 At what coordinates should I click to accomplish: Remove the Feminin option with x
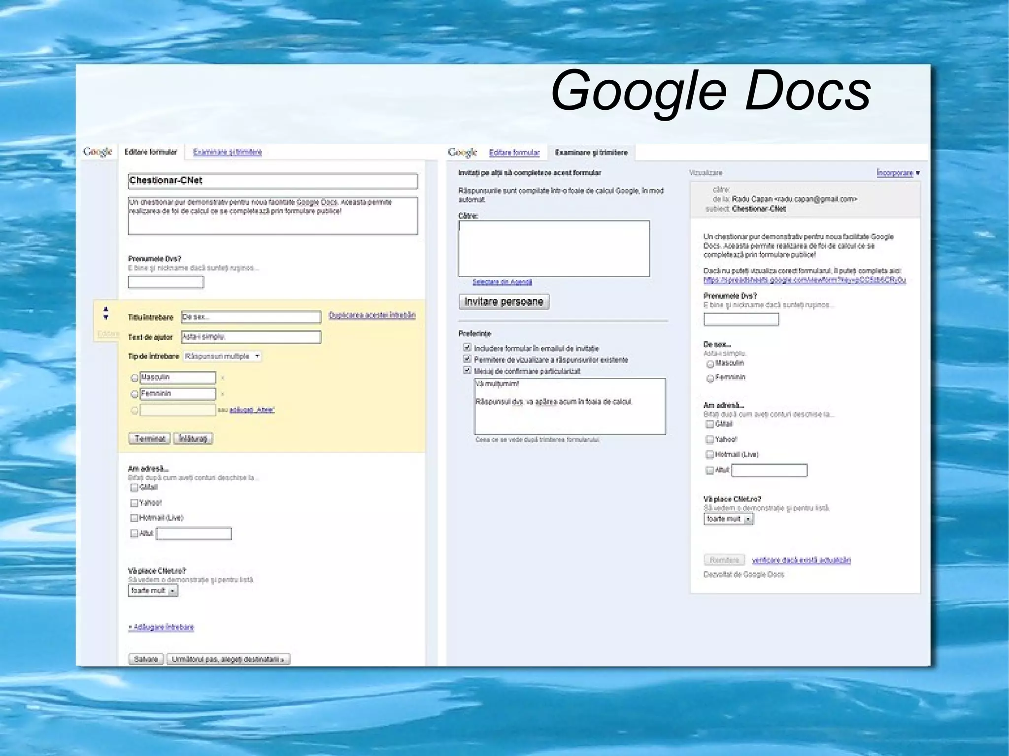click(x=223, y=394)
